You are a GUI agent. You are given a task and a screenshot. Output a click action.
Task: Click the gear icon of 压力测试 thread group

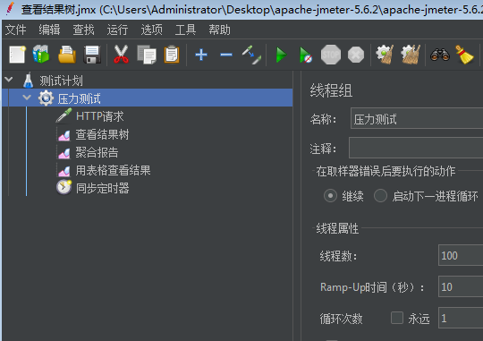pos(46,98)
